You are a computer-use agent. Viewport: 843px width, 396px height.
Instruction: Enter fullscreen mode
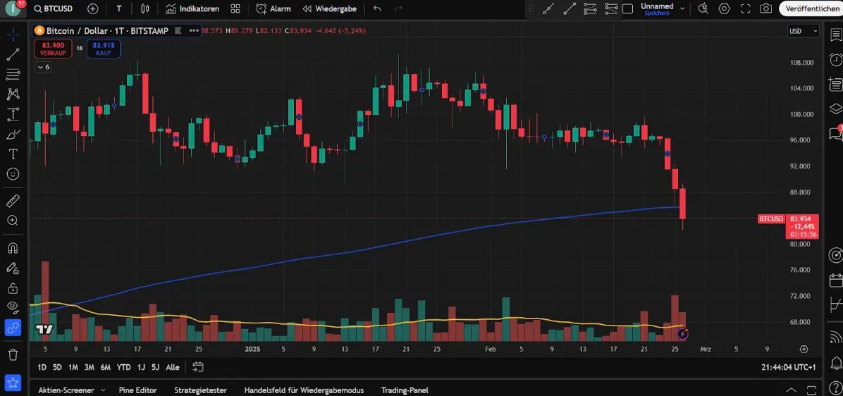click(745, 8)
